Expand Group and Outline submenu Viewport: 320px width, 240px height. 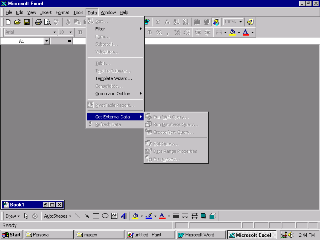(115, 94)
